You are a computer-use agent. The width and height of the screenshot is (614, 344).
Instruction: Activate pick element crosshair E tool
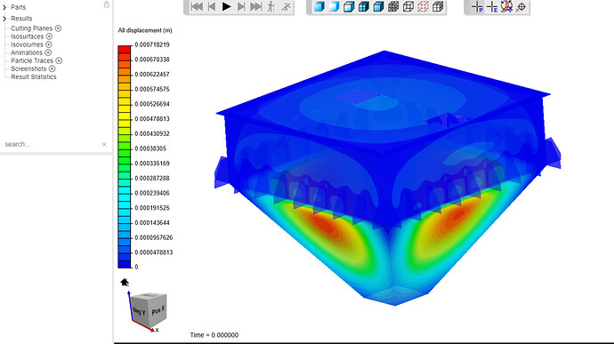tap(492, 6)
